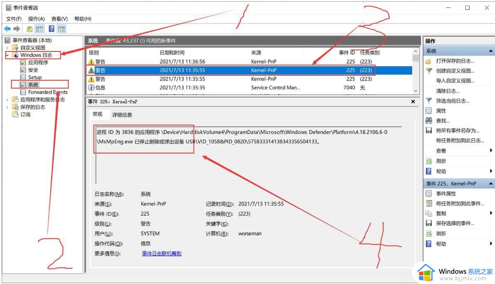Screen dimensions: 495x284
Task: Click the 创建自定义视图 funnel icon
Action: 429,71
